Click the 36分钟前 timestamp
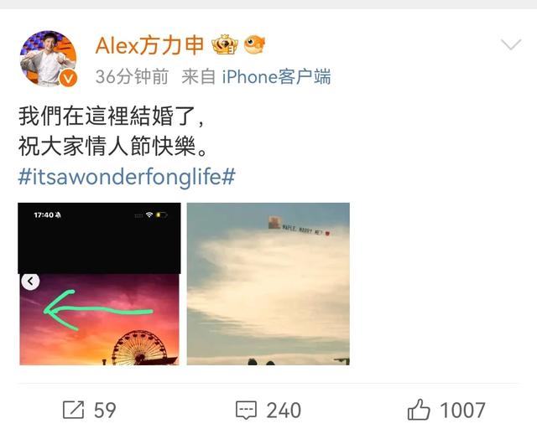 [132, 76]
